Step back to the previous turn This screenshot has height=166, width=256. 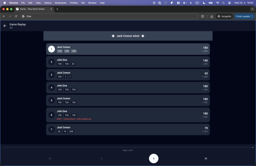[x=101, y=159]
